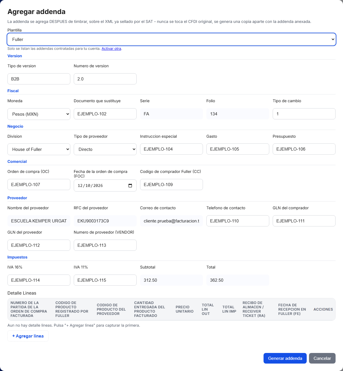The width and height of the screenshot is (343, 371).
Task: Click the 'Aun no hay detalle lineas' message
Action: (x=74, y=325)
